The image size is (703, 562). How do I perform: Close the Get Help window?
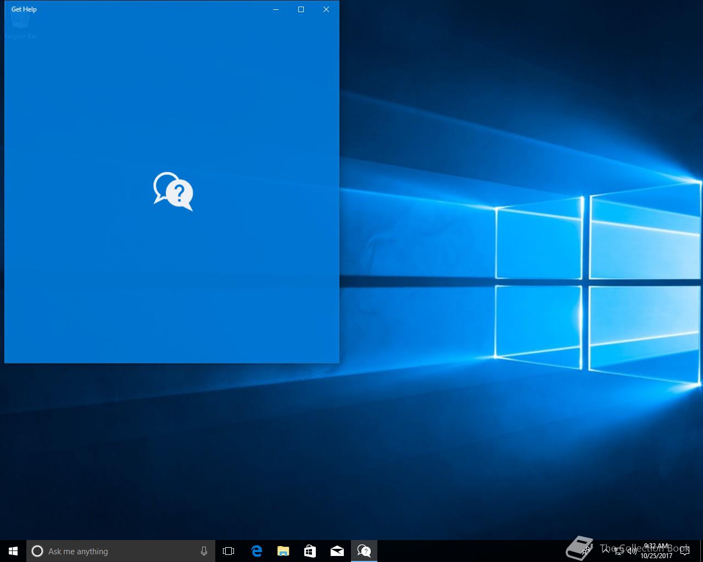point(326,9)
